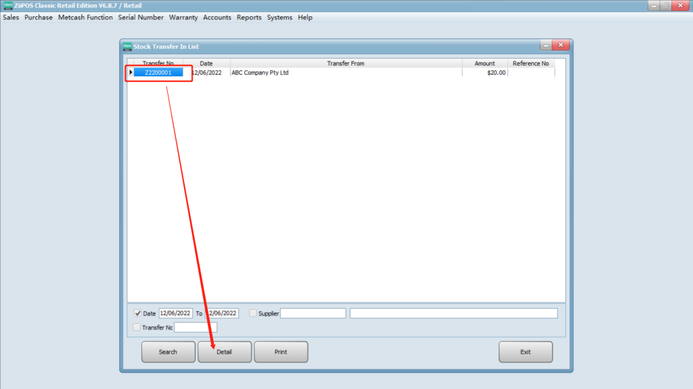Open the Systems menu
Screen dimensions: 693x389
[280, 18]
